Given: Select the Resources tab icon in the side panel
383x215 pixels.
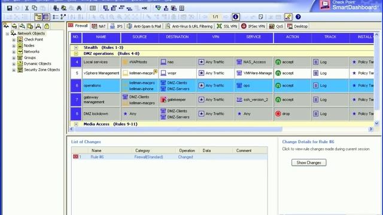Looking at the screenshot, I should tap(23, 26).
